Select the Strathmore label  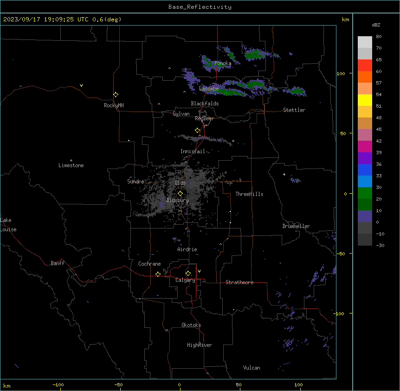239,282
